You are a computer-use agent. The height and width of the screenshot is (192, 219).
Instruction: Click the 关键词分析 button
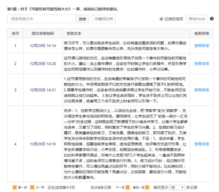tap(104, 19)
